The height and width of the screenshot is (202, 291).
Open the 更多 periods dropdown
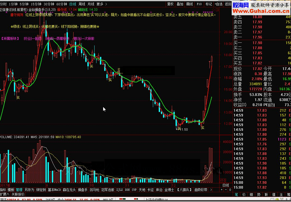tap(102, 4)
